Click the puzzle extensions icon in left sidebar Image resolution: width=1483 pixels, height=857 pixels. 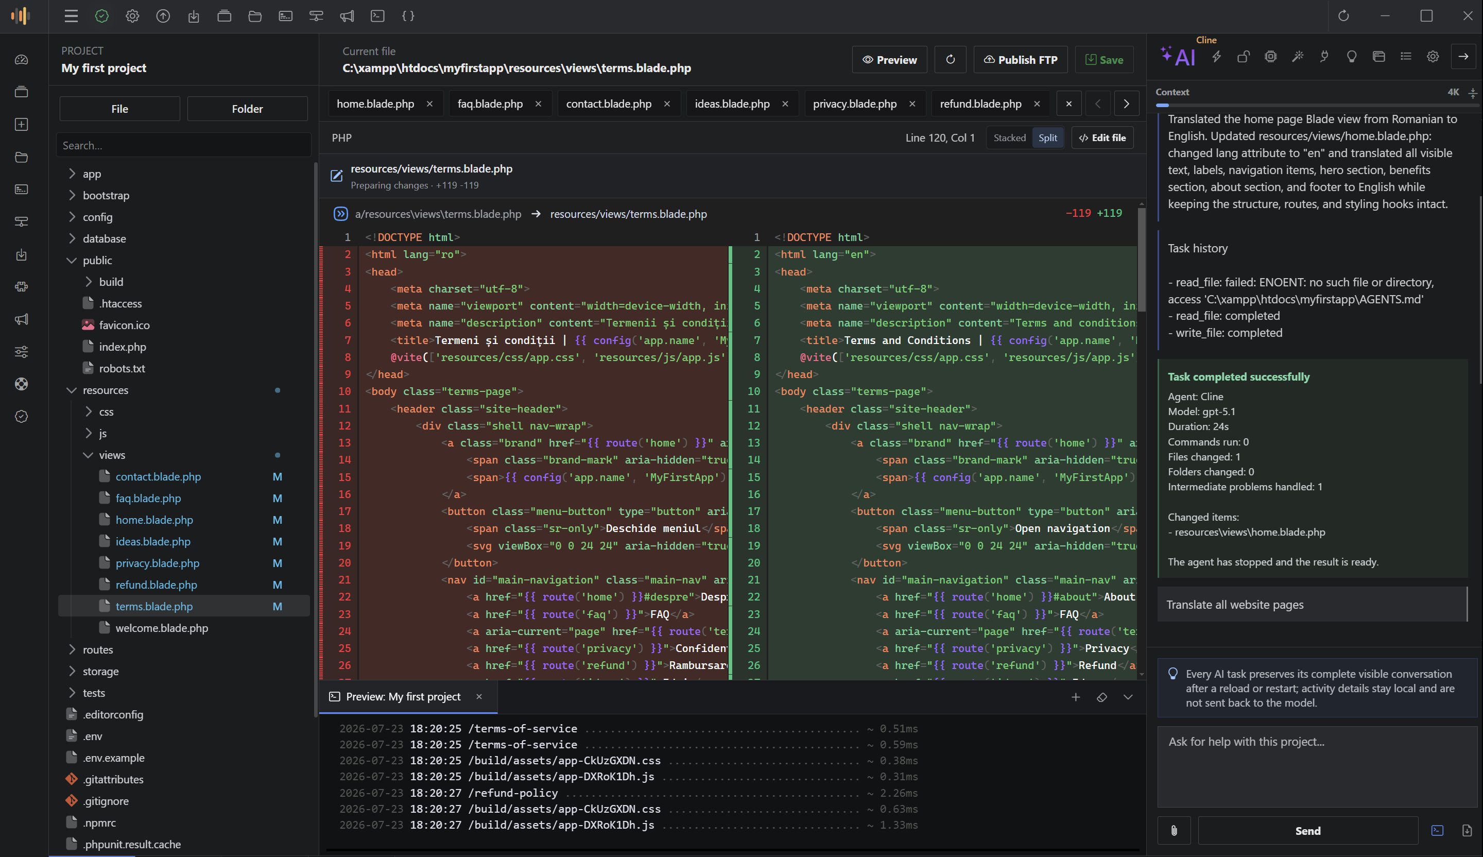[22, 287]
